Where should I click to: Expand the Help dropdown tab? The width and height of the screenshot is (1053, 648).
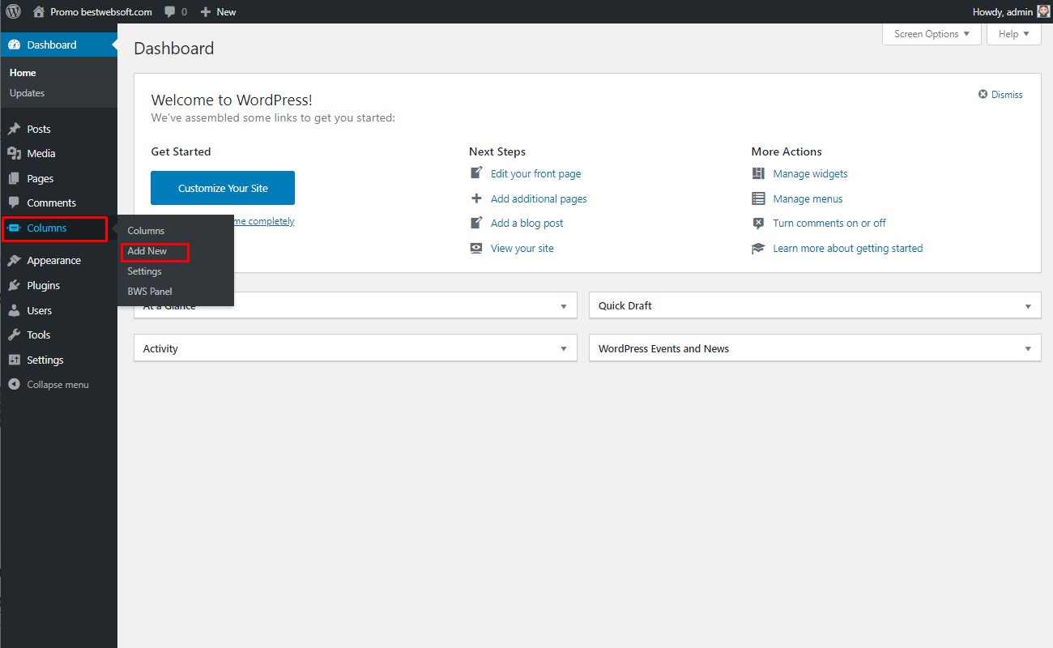click(x=1014, y=34)
